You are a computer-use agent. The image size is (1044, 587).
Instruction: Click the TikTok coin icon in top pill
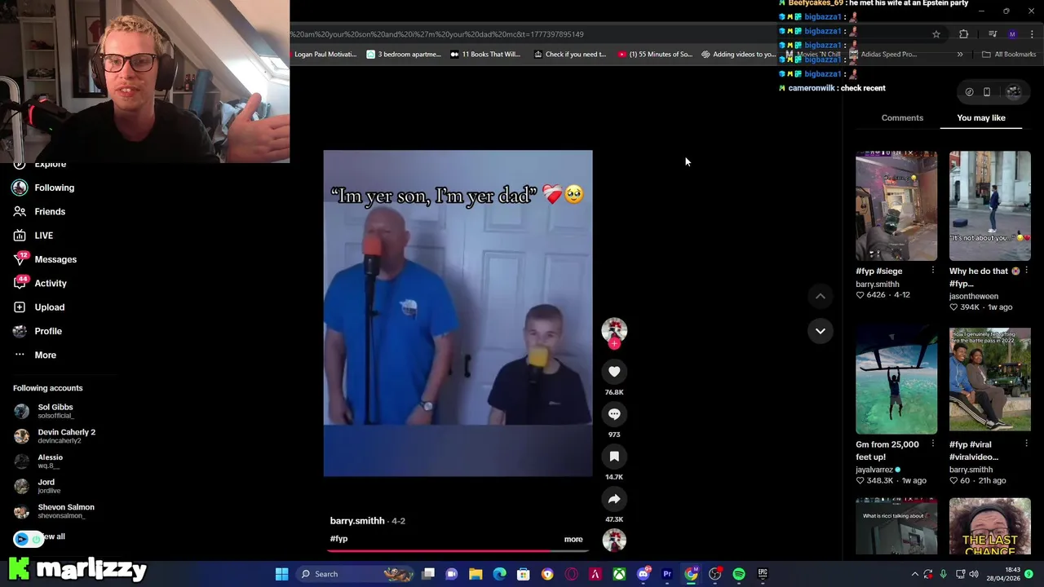pyautogui.click(x=969, y=92)
